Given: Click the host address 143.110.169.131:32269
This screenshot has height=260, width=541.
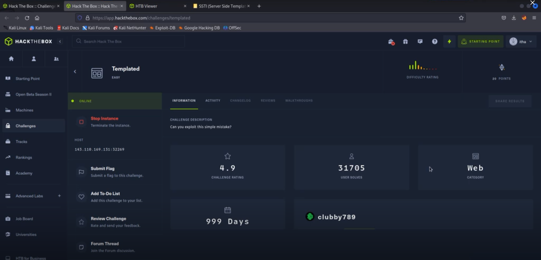Looking at the screenshot, I should (99, 149).
